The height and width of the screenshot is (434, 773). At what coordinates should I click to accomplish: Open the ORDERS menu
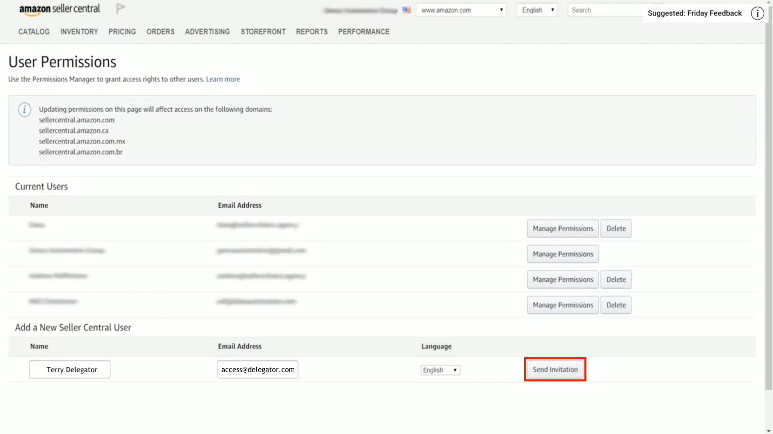tap(160, 31)
